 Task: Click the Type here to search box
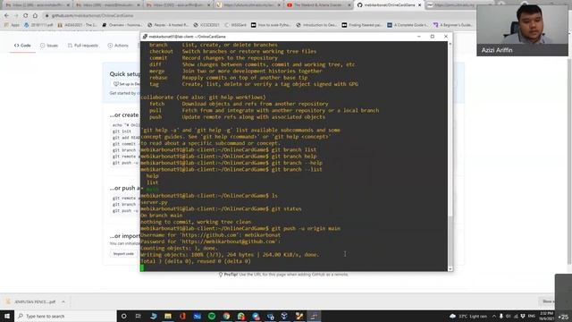click(x=65, y=316)
